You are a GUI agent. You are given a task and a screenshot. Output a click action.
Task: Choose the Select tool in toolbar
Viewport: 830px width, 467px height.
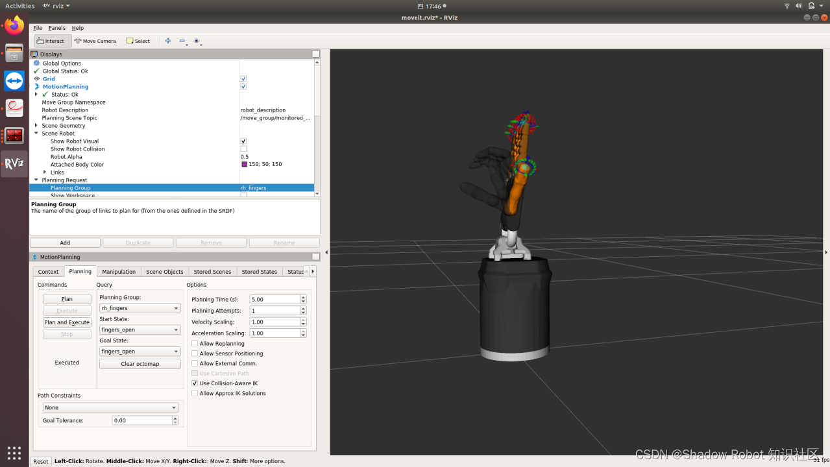click(138, 41)
